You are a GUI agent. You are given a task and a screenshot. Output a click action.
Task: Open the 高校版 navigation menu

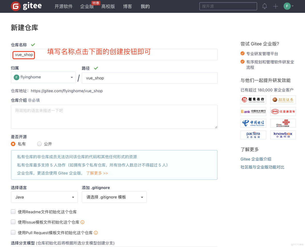[108, 6]
